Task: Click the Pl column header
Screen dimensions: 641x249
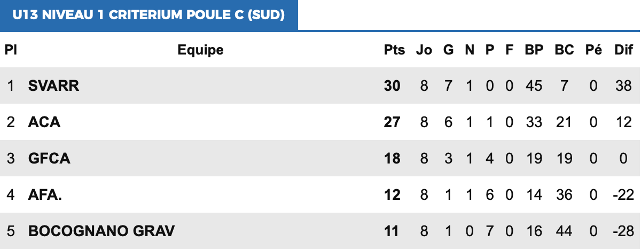Action: (11, 50)
